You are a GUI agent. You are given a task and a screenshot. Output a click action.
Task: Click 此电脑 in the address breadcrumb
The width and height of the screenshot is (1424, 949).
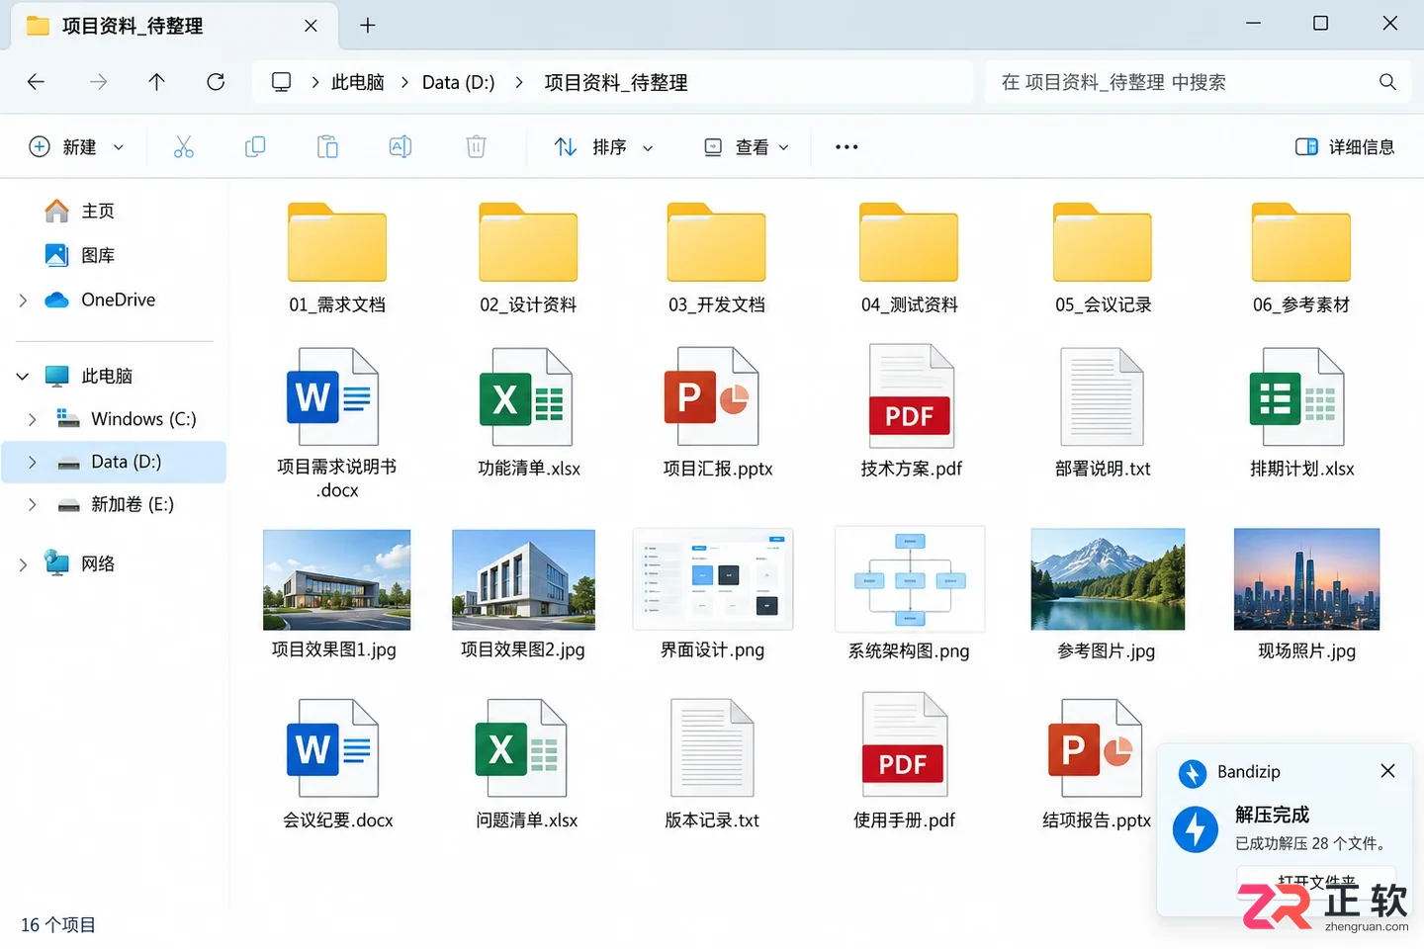[x=357, y=82]
